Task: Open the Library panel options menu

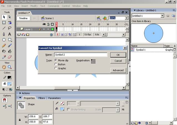Action: point(174,10)
